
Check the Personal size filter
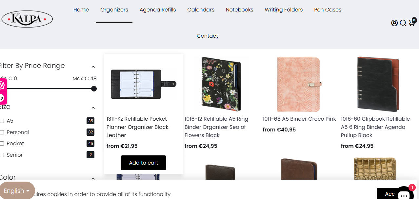pyautogui.click(x=2, y=132)
